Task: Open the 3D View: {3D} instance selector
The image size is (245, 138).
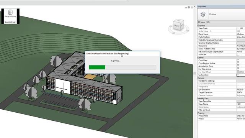Action: (x=221, y=22)
